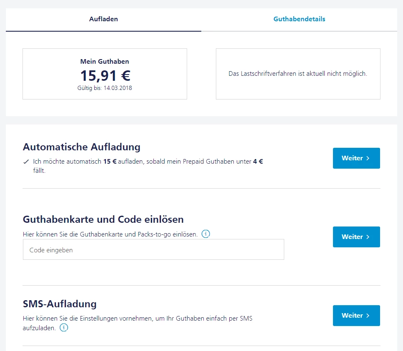This screenshot has height=351, width=403.
Task: Click the Guthabenkarte und Code einlösen heading
Action: (103, 219)
